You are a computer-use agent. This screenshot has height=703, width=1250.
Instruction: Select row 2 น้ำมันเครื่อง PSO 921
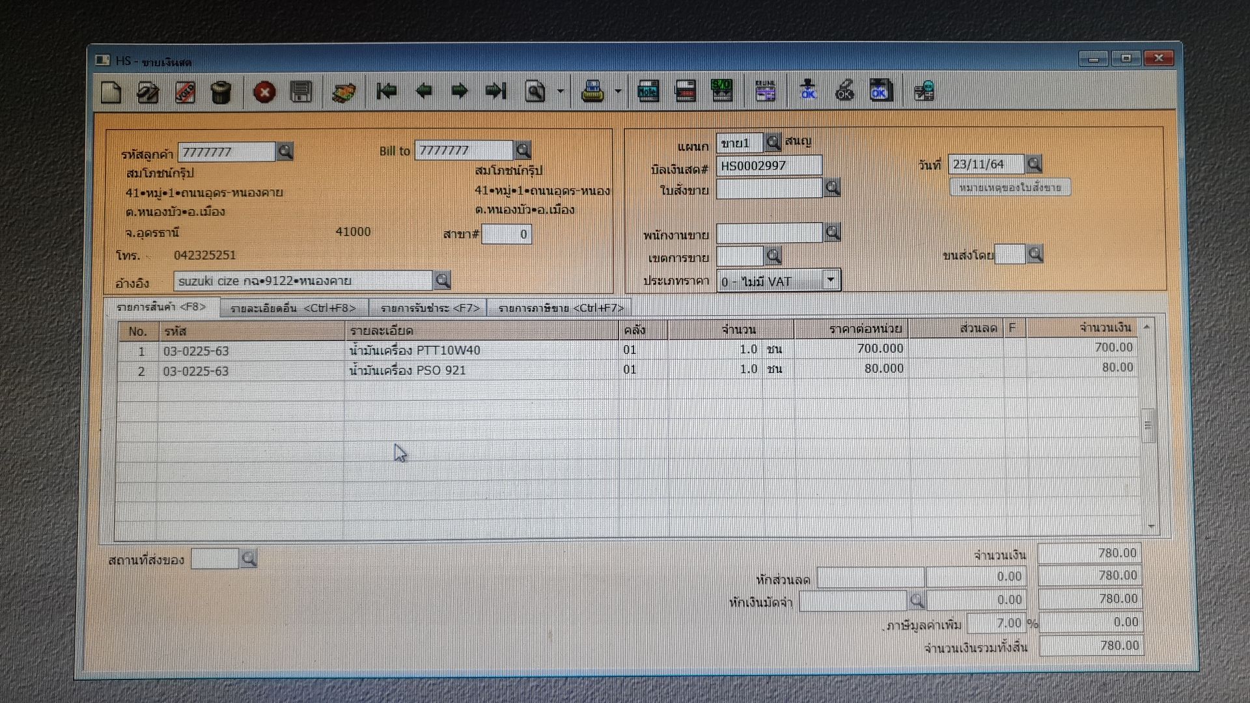coord(408,370)
